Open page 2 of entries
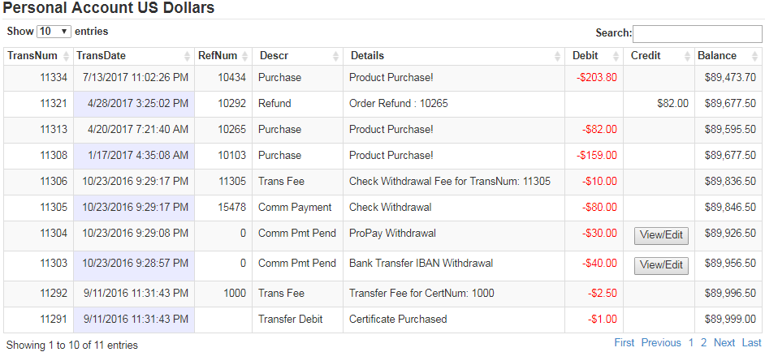The image size is (765, 352). (704, 343)
